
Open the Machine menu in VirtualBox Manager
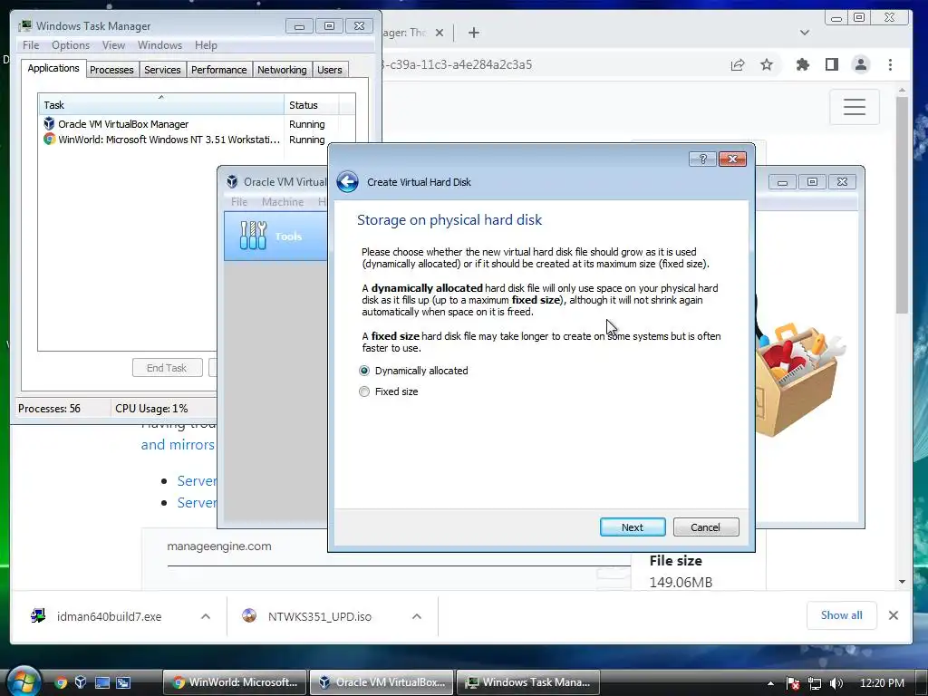pyautogui.click(x=283, y=202)
